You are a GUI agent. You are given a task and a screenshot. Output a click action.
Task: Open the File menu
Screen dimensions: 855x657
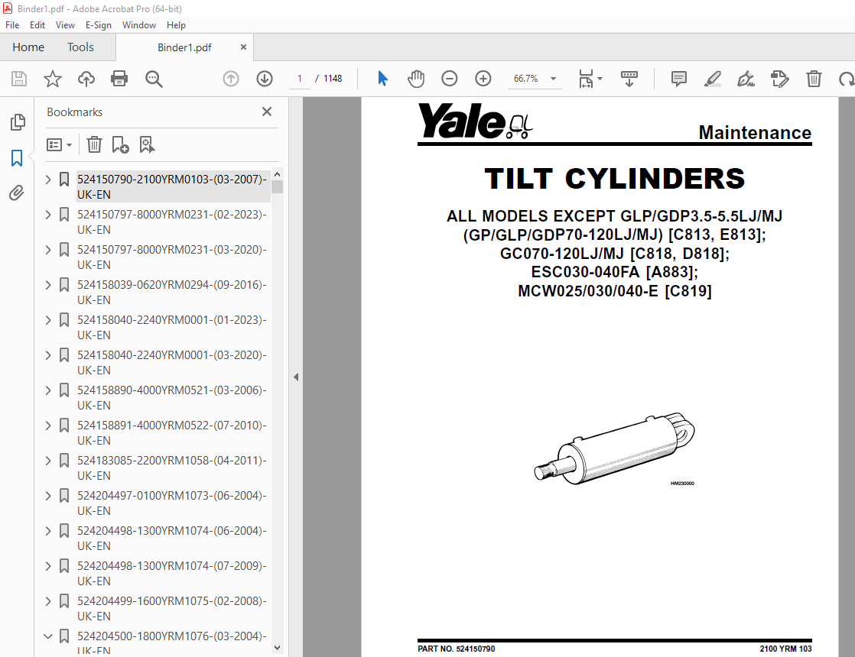tap(12, 25)
